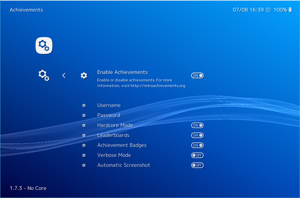Image resolution: width=300 pixels, height=198 pixels.
Task: Click the gear icon beside Leaderboards
Action: [84, 135]
